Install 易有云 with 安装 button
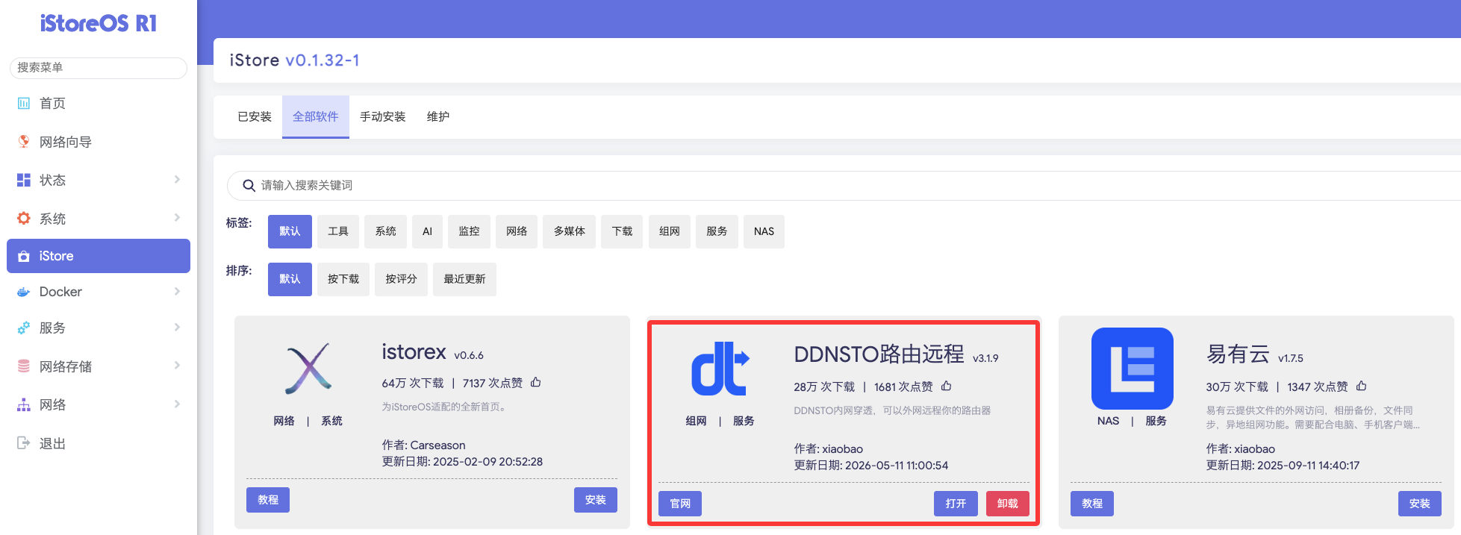Viewport: 1461px width, 535px height. pos(1420,504)
